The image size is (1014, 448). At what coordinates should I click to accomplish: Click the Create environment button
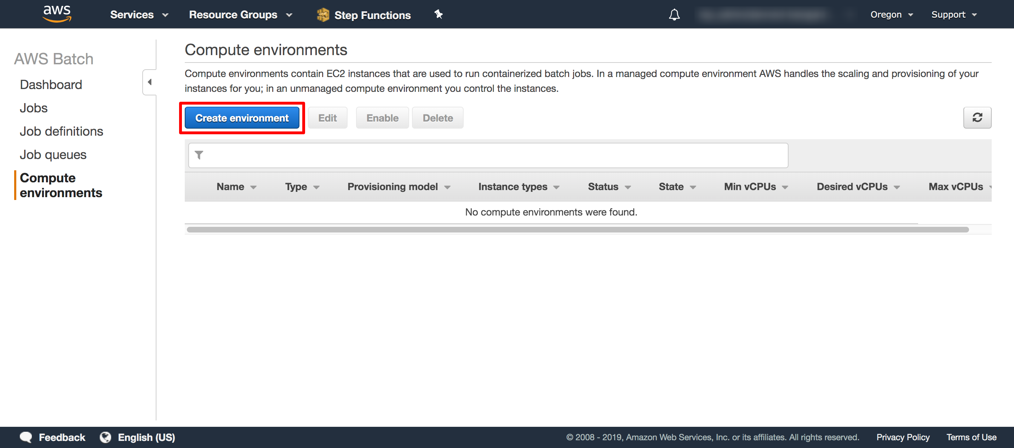[x=242, y=118]
